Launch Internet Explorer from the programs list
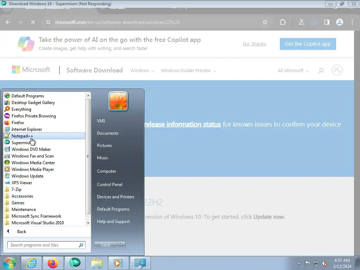Viewport: 360px width, 270px height. (x=45, y=129)
